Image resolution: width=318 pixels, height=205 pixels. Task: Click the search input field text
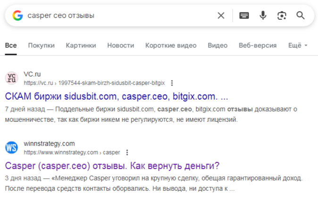point(61,16)
